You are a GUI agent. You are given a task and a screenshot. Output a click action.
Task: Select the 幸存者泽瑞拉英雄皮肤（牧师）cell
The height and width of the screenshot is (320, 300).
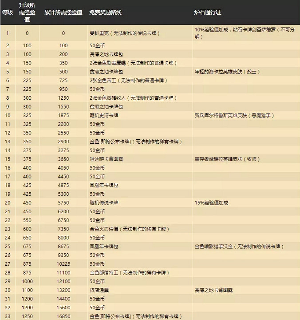coord(227,159)
